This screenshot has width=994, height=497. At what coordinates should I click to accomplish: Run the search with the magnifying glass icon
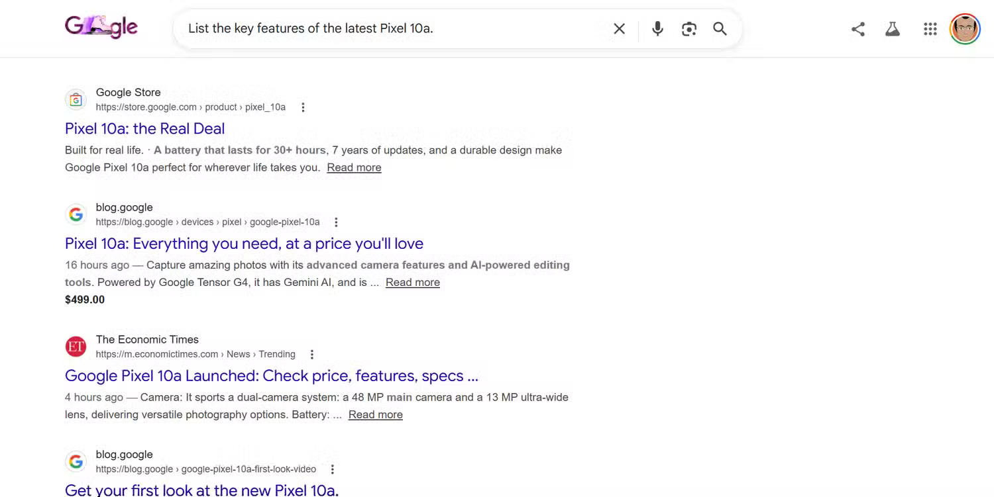pos(720,28)
